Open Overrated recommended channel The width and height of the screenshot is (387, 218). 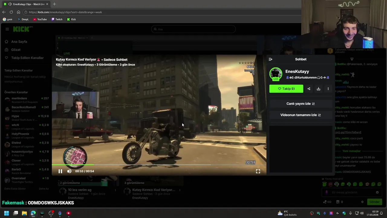(26, 180)
